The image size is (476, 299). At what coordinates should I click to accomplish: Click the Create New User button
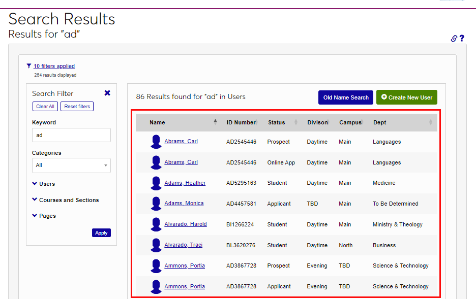tap(406, 97)
